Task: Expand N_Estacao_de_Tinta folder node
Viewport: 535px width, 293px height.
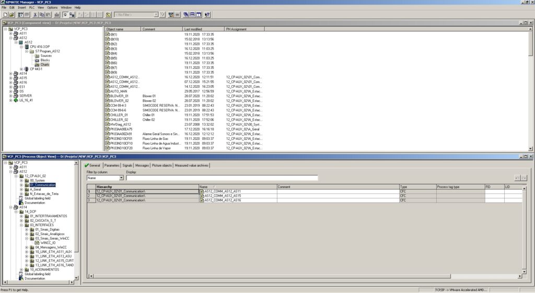Action: coord(21,194)
